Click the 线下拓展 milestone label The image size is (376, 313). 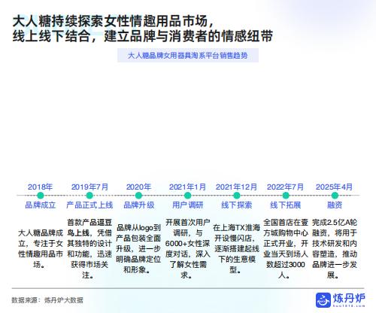(x=286, y=205)
